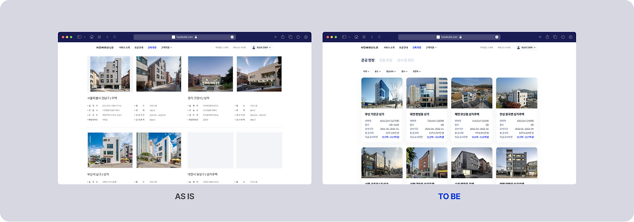Open the settings gear in the TO BE browser
Screen dimensions: 634x222
tap(571, 37)
